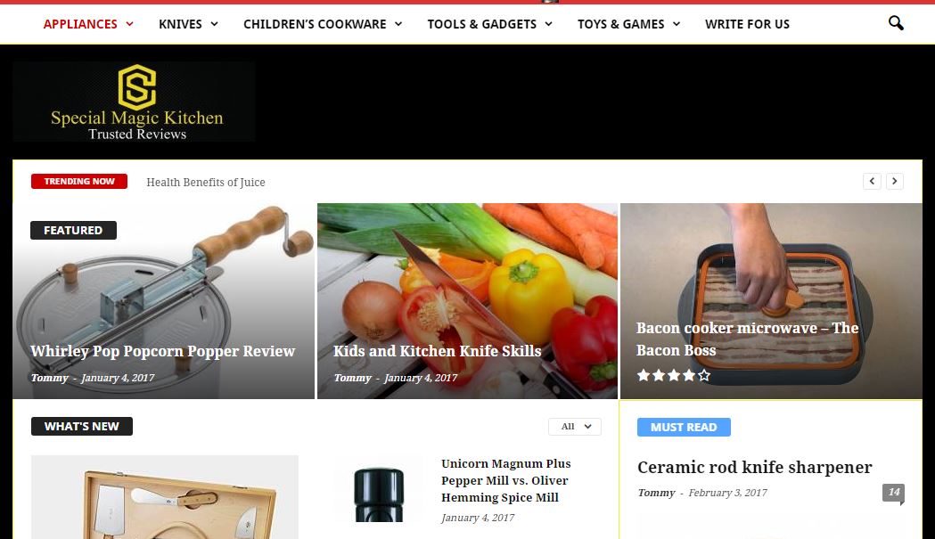This screenshot has width=935, height=539.
Task: Open Kids and Kitchen Knife Skills article
Action: point(437,351)
